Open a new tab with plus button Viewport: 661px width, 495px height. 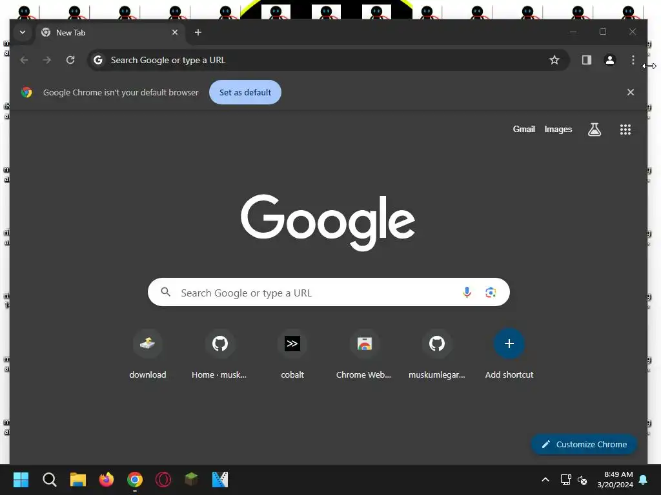pos(198,32)
